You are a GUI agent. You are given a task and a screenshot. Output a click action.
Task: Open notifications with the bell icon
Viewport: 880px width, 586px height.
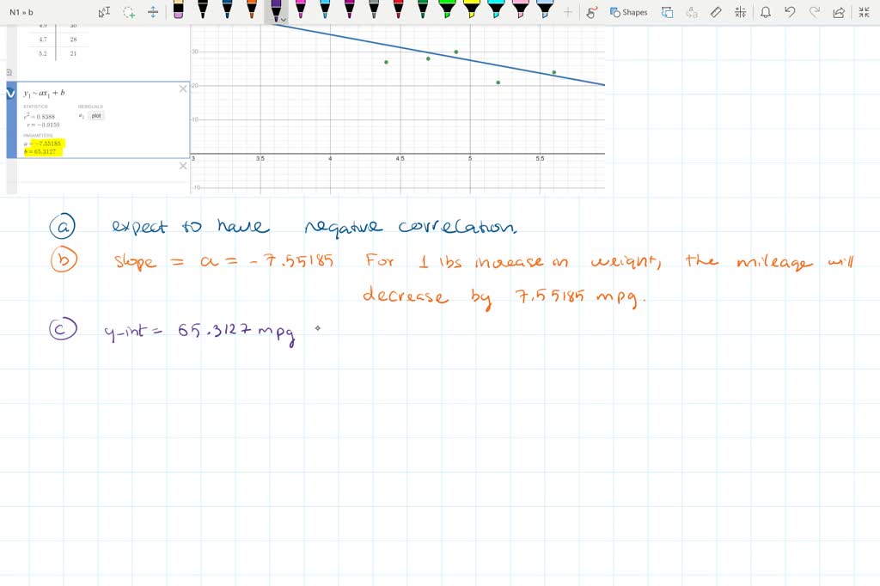click(766, 12)
